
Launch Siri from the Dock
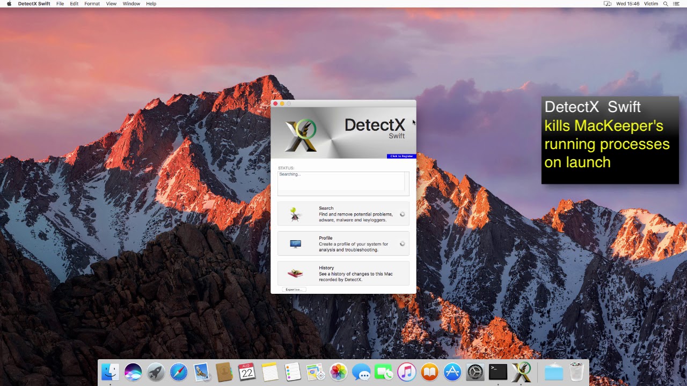(133, 372)
